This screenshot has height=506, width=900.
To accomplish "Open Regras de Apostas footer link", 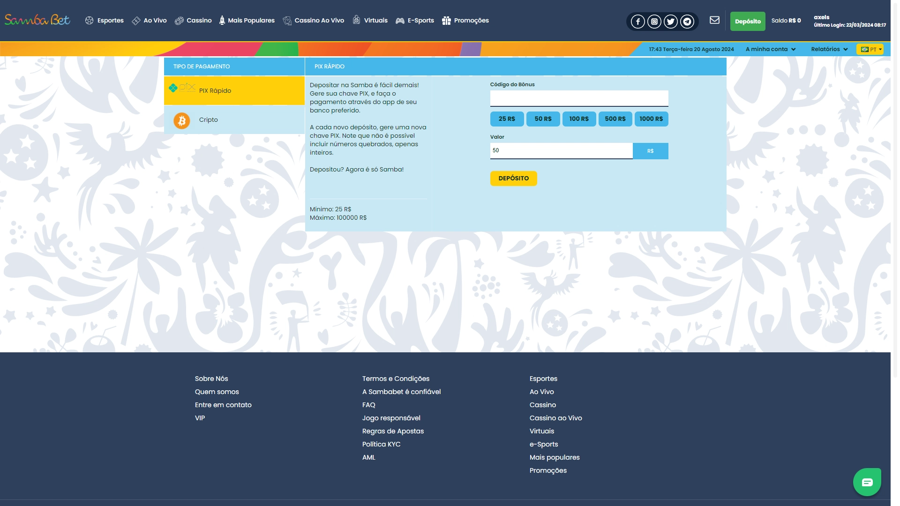I will coord(393,431).
